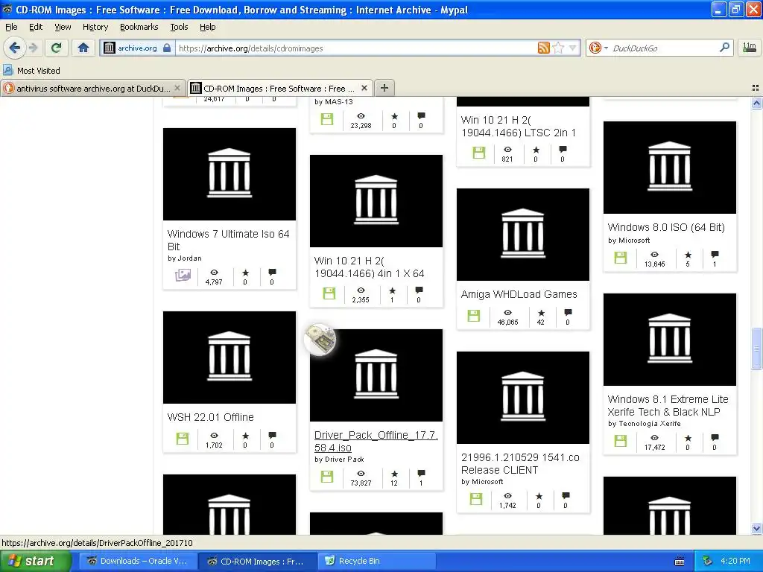The image size is (763, 572).
Task: Click the list all tabs icon
Action: (756, 88)
